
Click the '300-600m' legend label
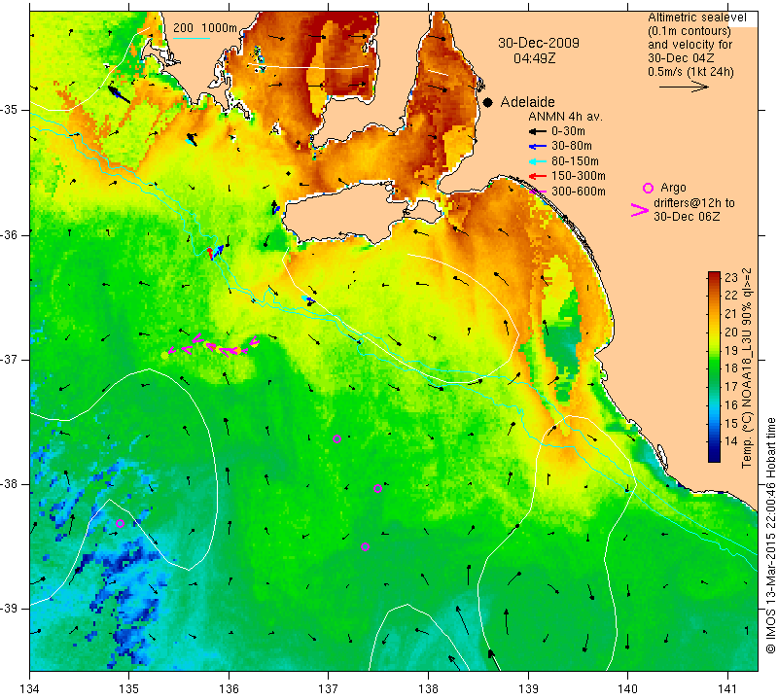tap(579, 191)
